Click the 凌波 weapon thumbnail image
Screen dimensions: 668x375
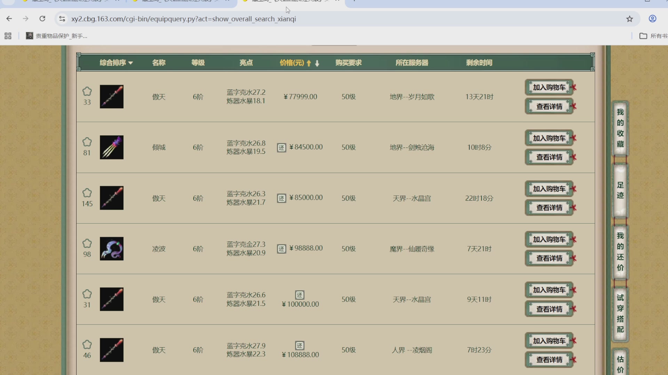pos(111,249)
